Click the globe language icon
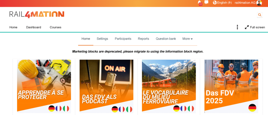268x115 pixels. click(215, 3)
